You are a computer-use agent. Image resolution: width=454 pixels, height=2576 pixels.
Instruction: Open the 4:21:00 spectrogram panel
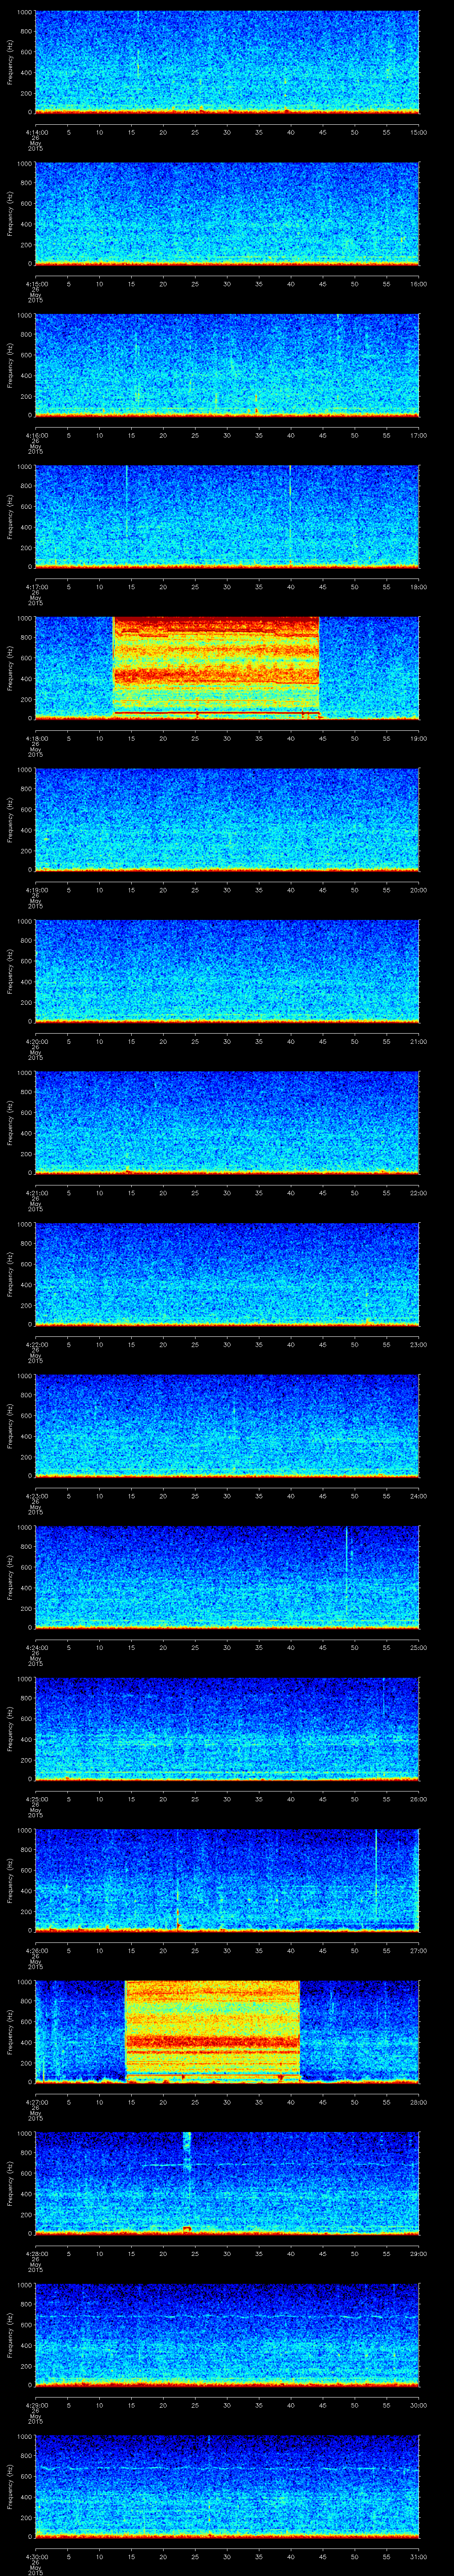tap(227, 1122)
